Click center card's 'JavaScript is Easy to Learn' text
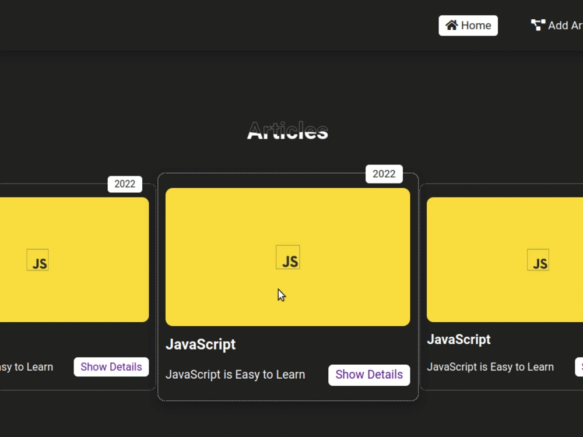583x437 pixels. 236,375
